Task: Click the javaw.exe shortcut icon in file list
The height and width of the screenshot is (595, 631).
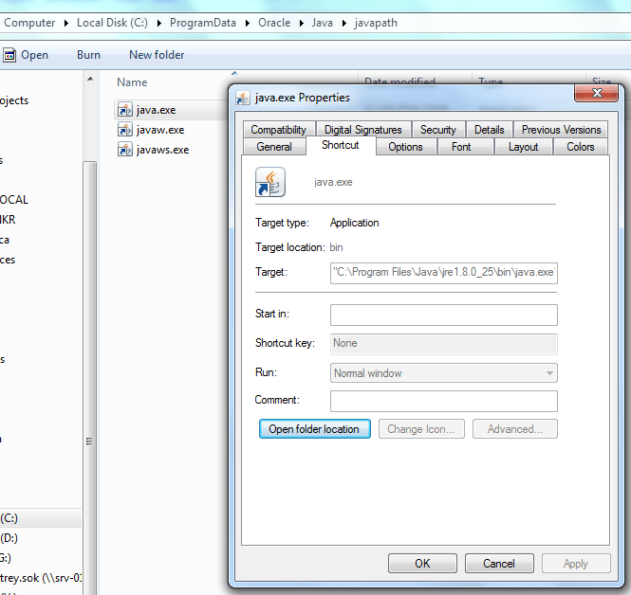Action: click(x=125, y=130)
